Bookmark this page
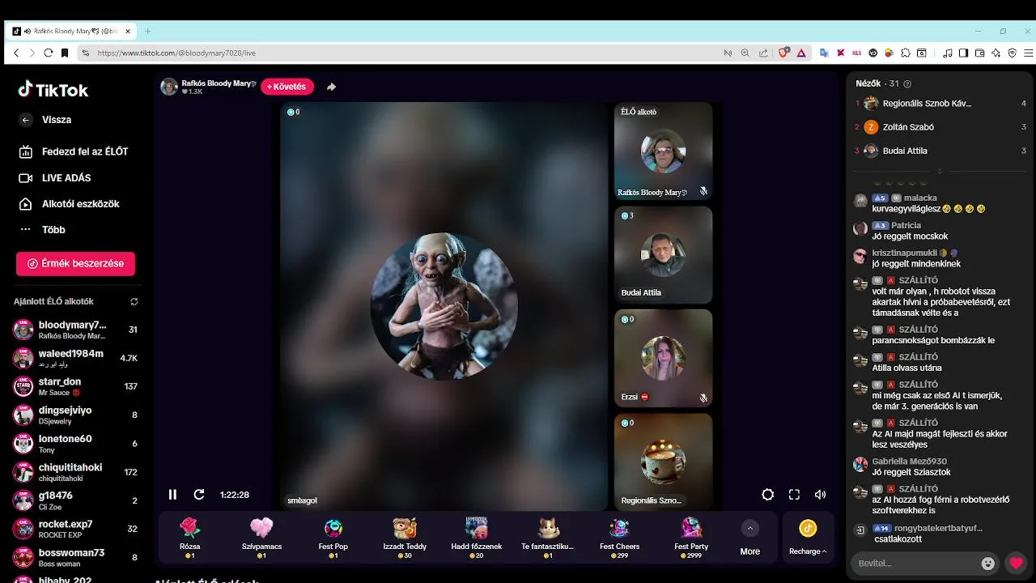The image size is (1036, 583). pyautogui.click(x=65, y=53)
